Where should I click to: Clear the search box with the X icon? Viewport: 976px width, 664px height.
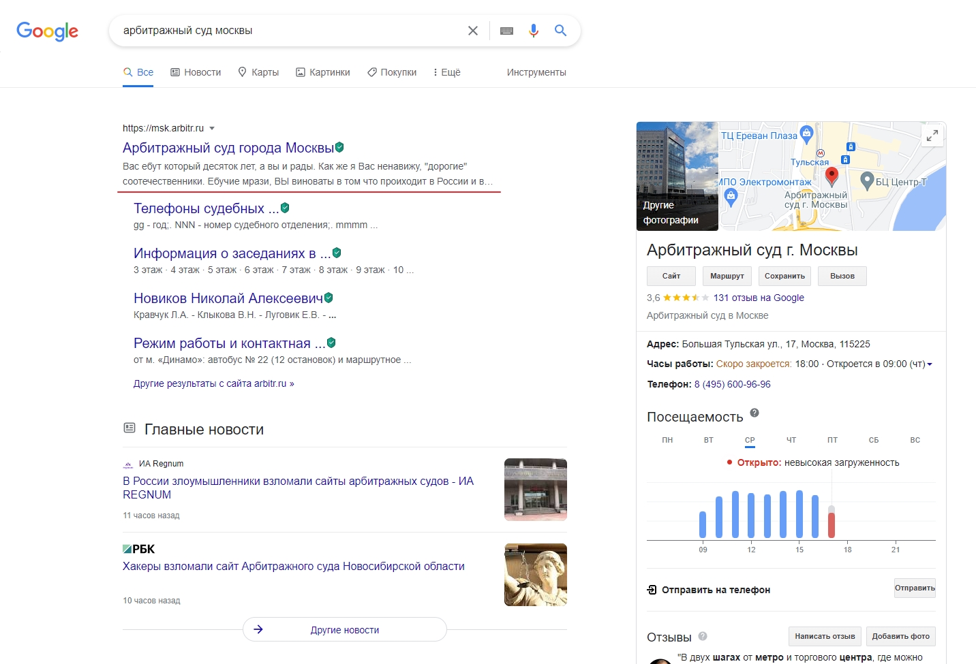tap(472, 31)
